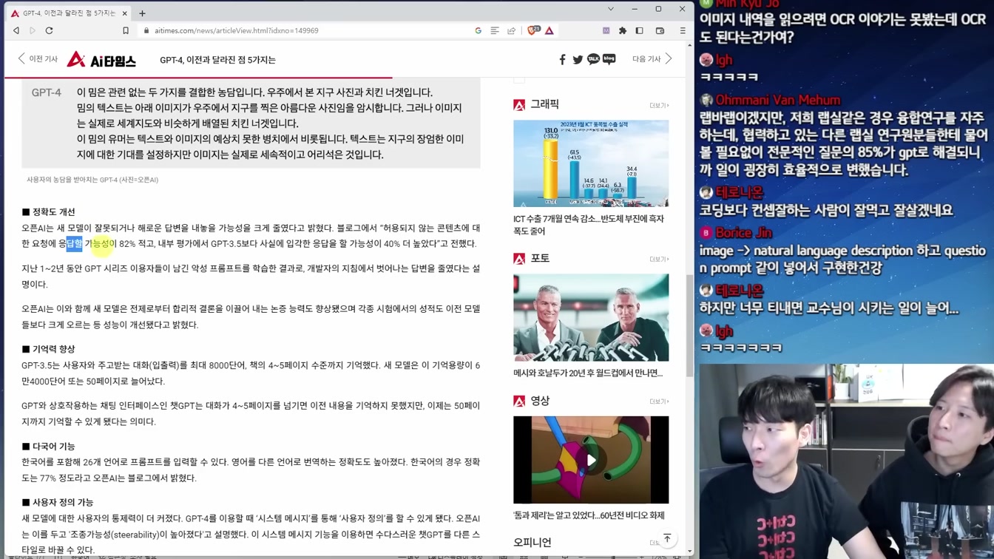The image size is (994, 559).
Task: Go to previous article '이전 기사'
Action: pyautogui.click(x=38, y=59)
